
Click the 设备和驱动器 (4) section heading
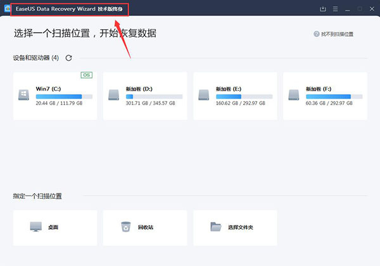click(36, 58)
